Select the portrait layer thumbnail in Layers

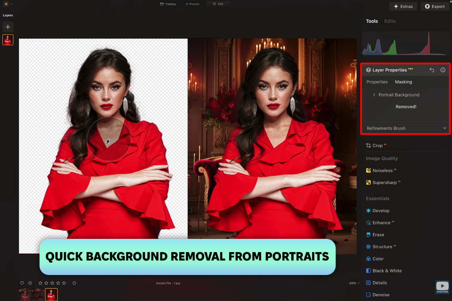click(8, 40)
